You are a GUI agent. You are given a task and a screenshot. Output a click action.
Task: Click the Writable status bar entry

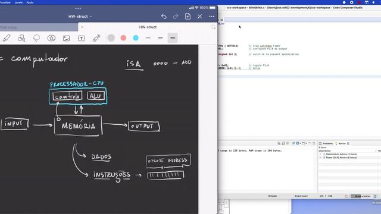tap(273, 196)
